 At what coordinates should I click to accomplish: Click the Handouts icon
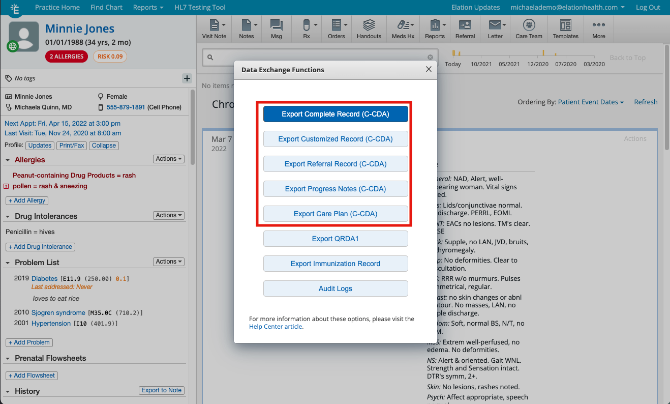coord(369,28)
